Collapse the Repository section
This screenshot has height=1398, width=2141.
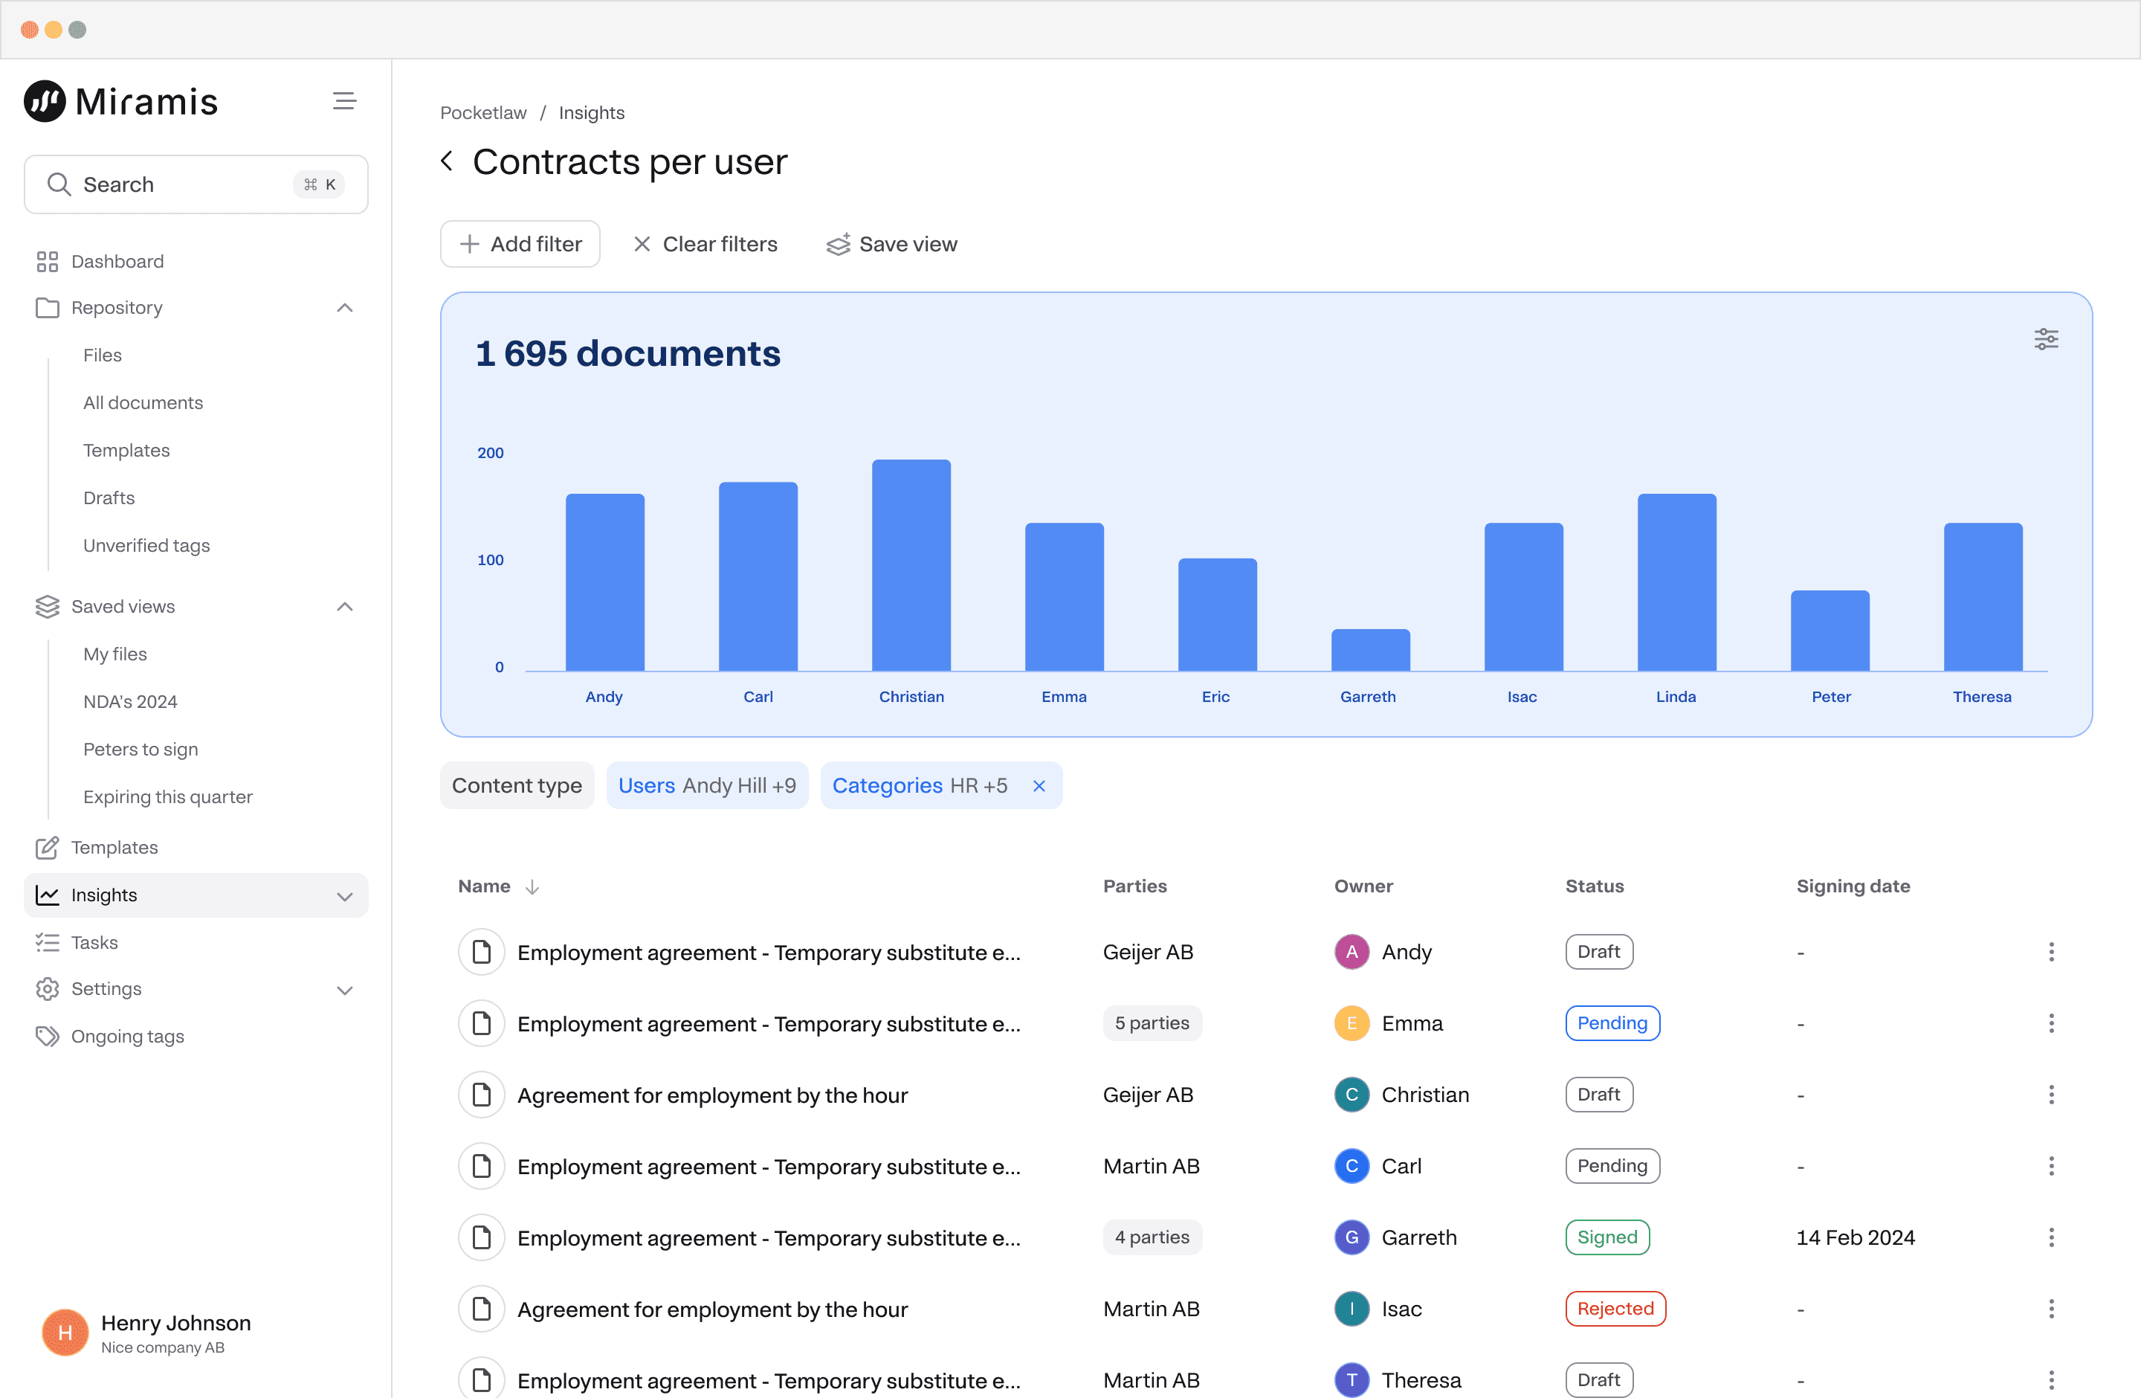pyautogui.click(x=344, y=308)
